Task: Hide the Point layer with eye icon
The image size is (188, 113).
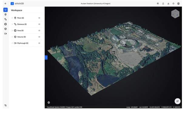Action: pos(39,18)
